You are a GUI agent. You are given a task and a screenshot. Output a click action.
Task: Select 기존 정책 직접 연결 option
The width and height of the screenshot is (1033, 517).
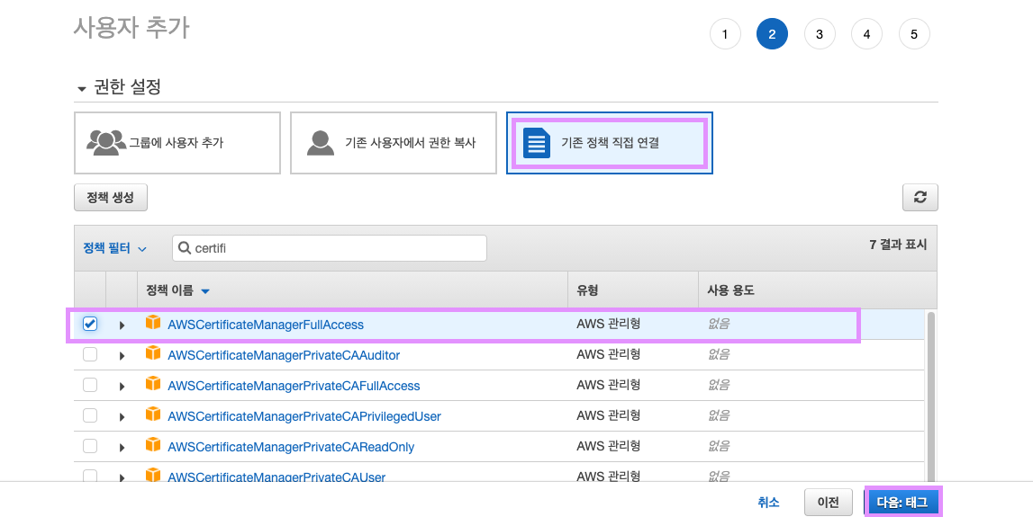(610, 143)
